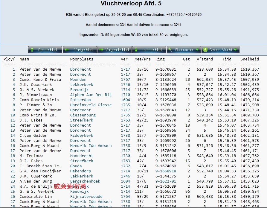Select name Combinatie Lin
Screen dimensions: 267x208
pyautogui.click(x=36, y=197)
